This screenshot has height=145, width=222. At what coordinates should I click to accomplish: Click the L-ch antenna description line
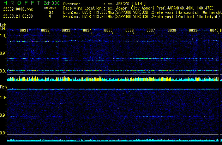click(141, 12)
